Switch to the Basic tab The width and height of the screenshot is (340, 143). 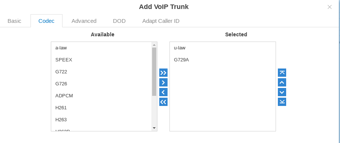coord(14,21)
